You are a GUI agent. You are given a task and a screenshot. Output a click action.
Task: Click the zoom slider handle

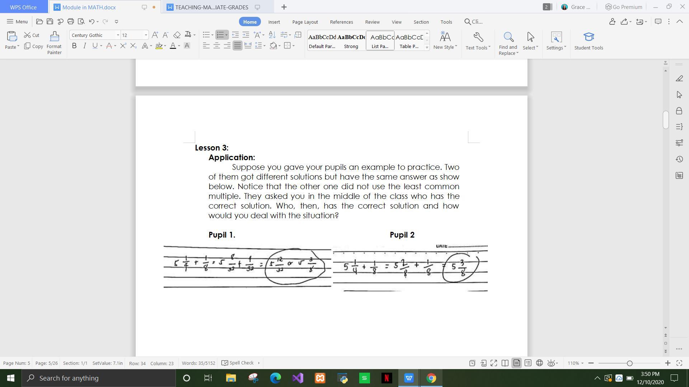[629, 363]
